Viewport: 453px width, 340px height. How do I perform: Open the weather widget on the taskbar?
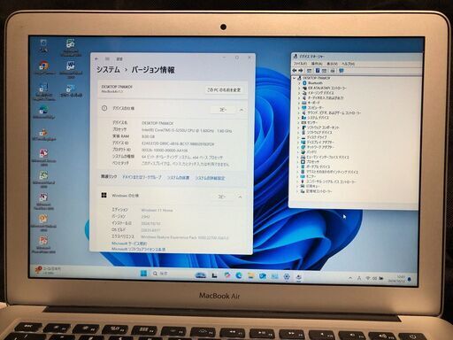pyautogui.click(x=48, y=270)
